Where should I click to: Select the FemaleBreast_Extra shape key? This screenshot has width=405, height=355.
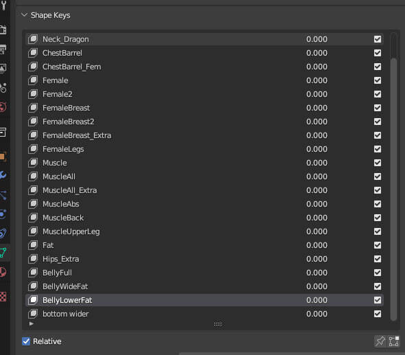[x=204, y=135]
